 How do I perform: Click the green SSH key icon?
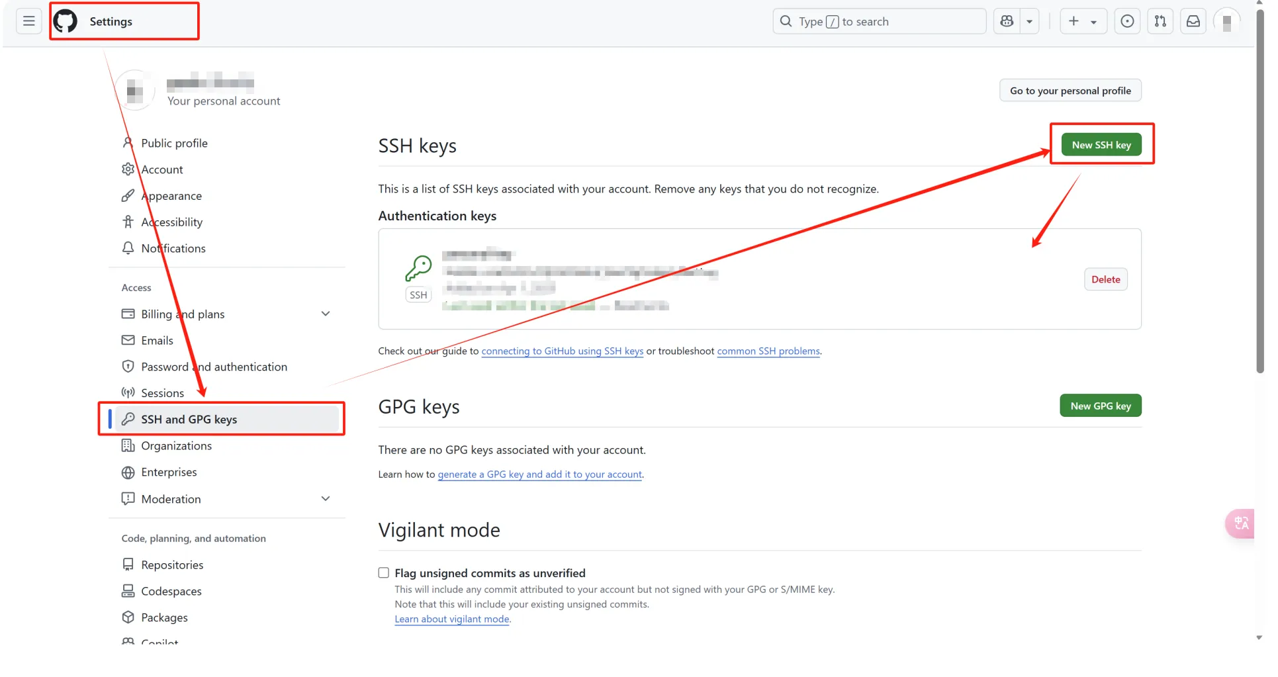pyautogui.click(x=418, y=269)
